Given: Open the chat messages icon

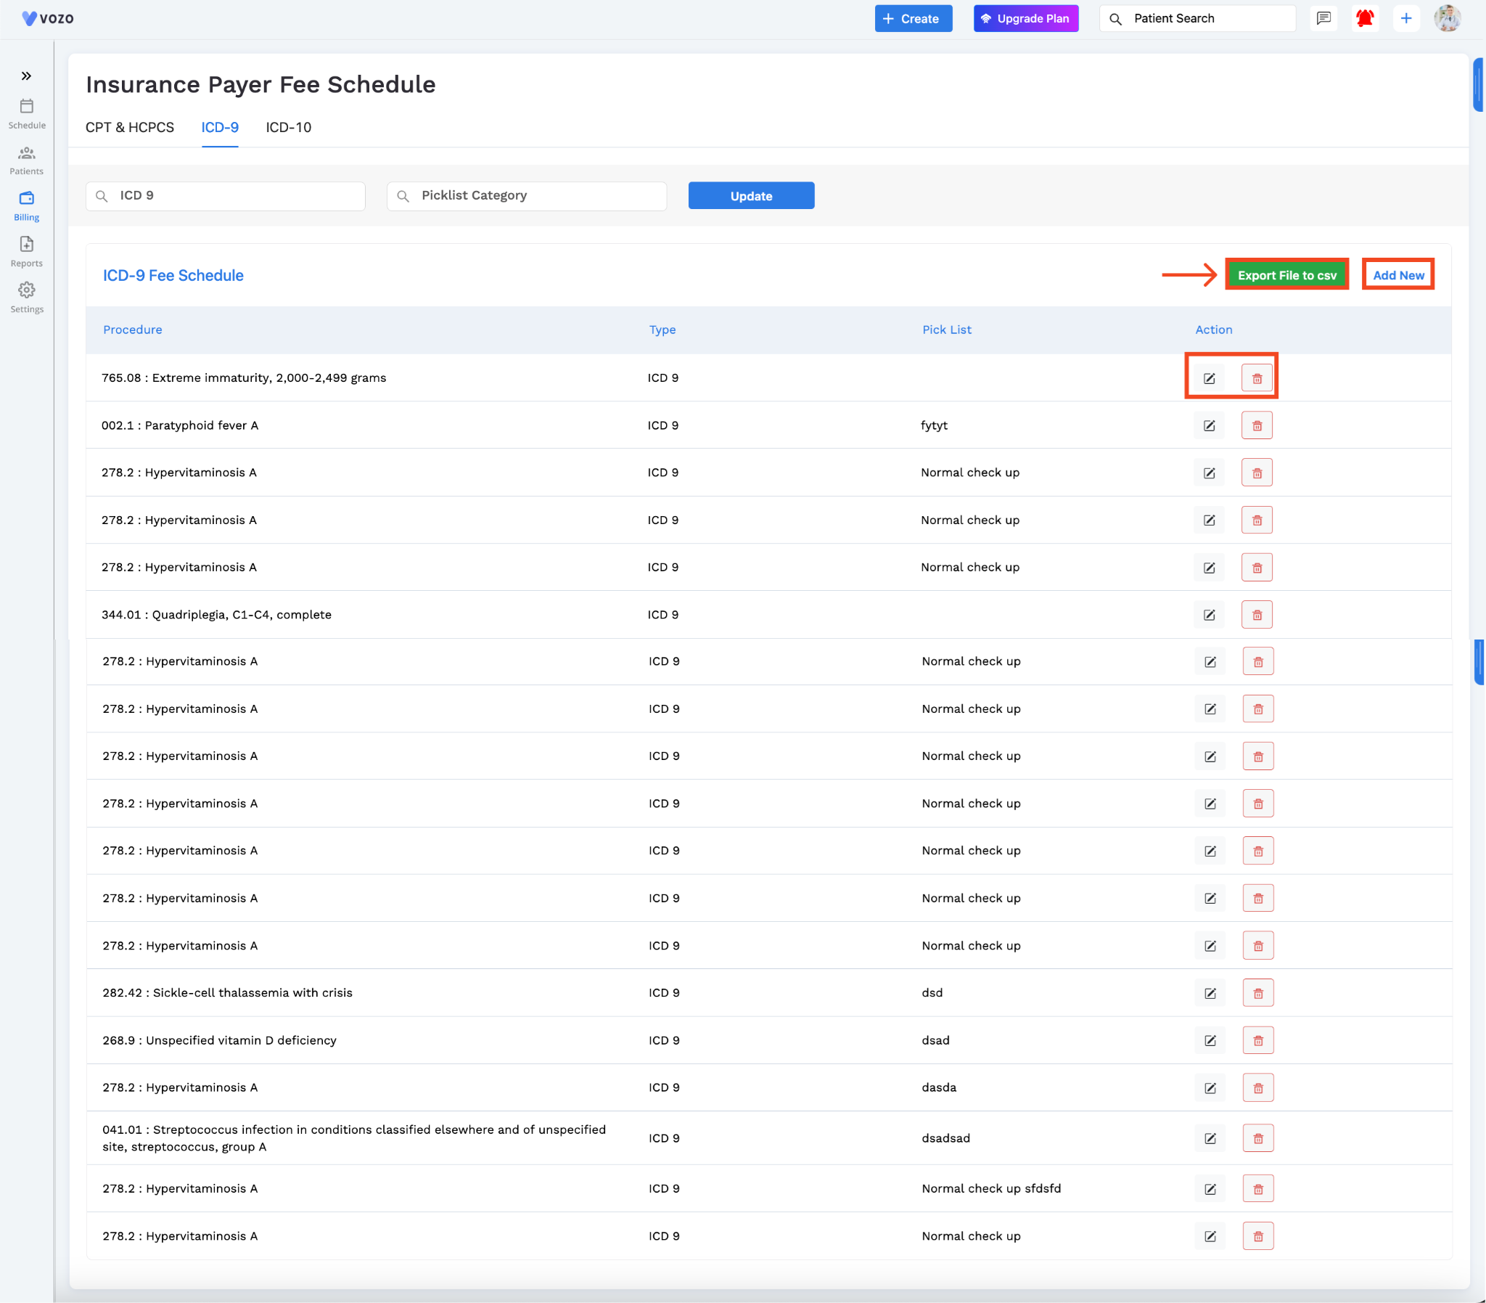Looking at the screenshot, I should click(1323, 18).
